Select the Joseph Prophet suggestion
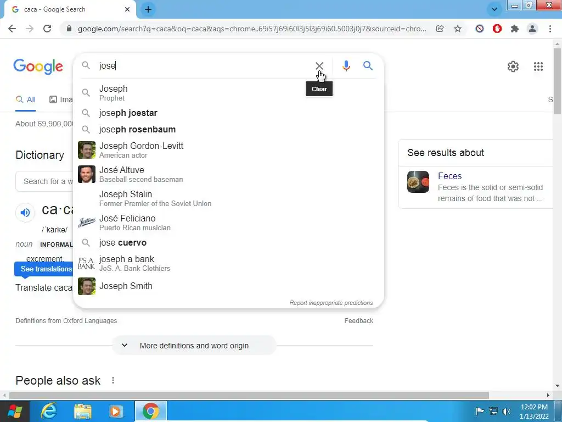The width and height of the screenshot is (562, 422). pyautogui.click(x=228, y=92)
